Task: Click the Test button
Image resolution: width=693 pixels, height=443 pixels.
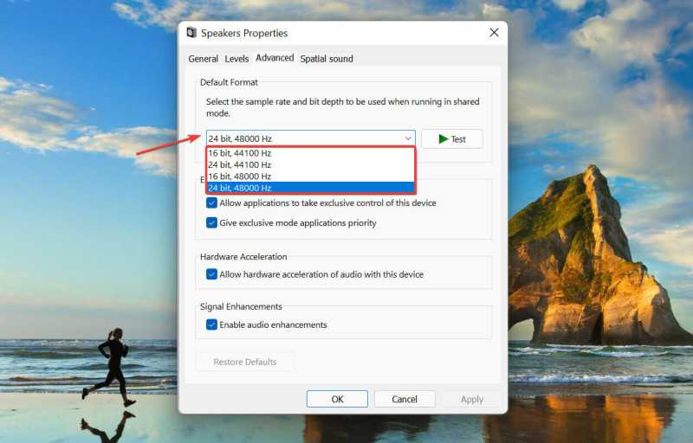Action: pos(451,139)
